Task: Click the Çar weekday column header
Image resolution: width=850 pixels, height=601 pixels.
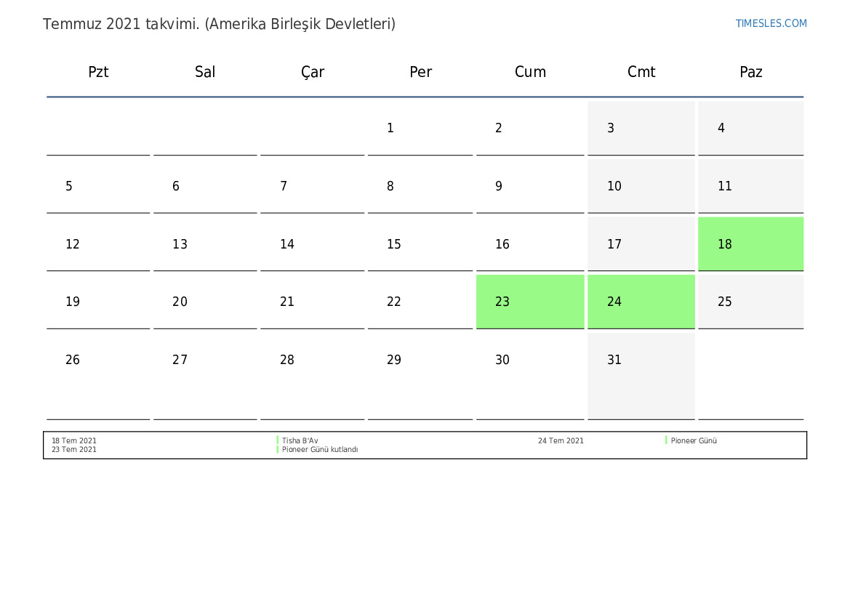Action: tap(313, 72)
